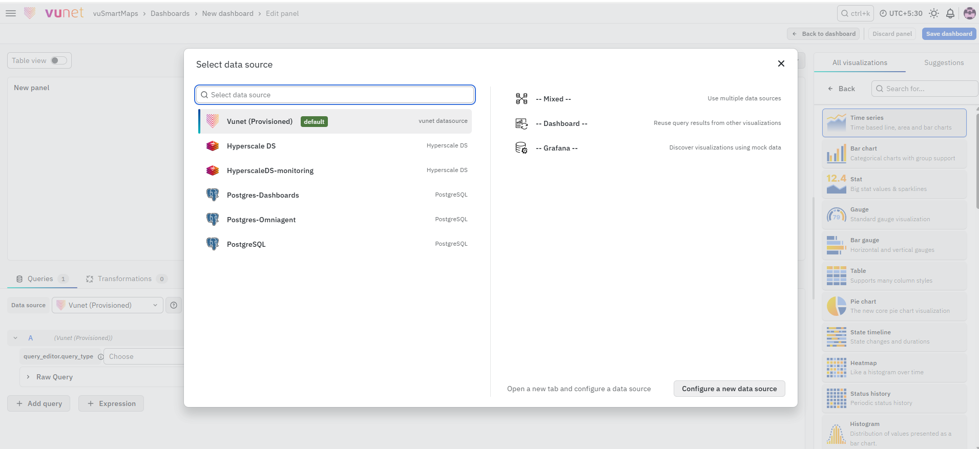Click the Postgres-Omniagent elephant icon
Viewport: 979px width, 449px height.
coord(213,220)
